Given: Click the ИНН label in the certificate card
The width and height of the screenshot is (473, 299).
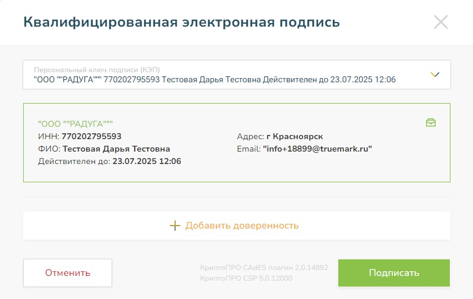Looking at the screenshot, I should tap(49, 136).
